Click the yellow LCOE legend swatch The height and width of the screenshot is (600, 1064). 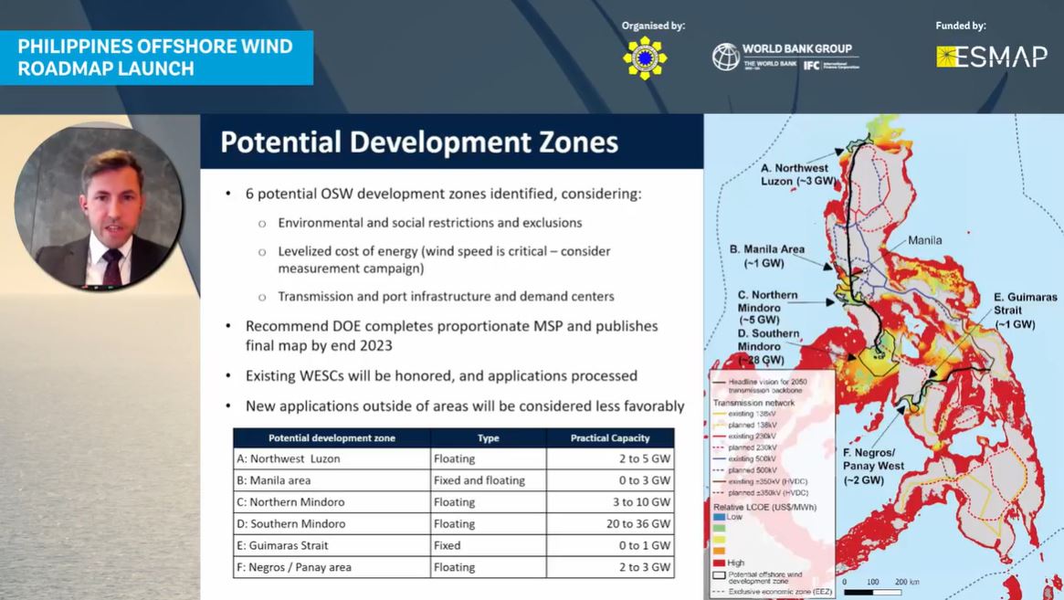(x=720, y=540)
